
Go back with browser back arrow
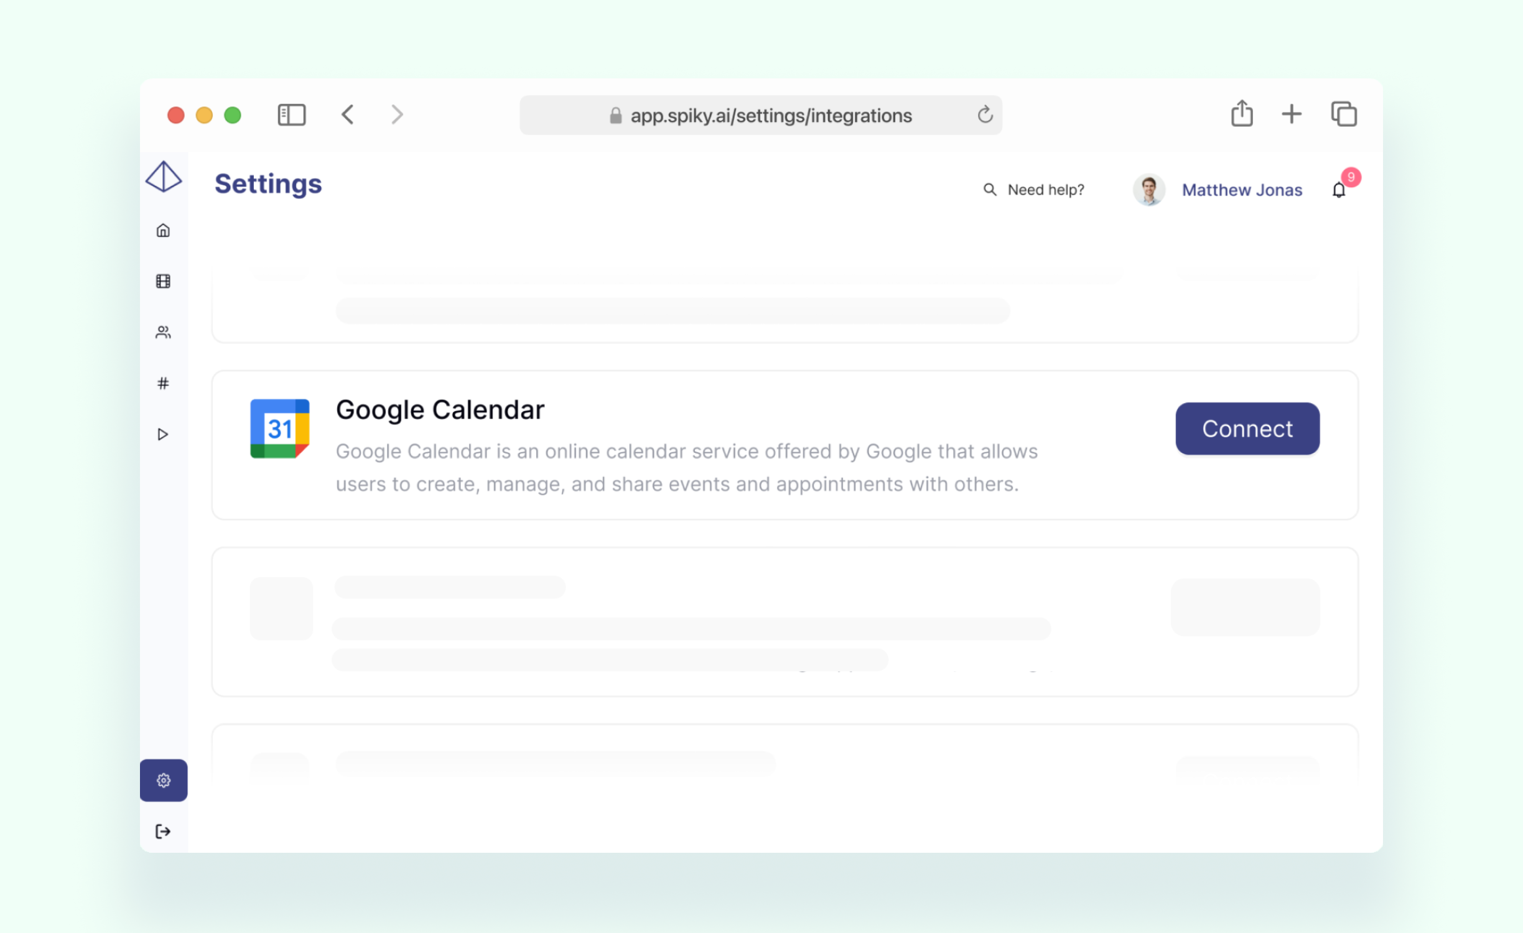(348, 114)
